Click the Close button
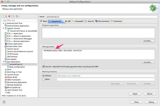The width and height of the screenshot is (160, 106). pos(137,102)
